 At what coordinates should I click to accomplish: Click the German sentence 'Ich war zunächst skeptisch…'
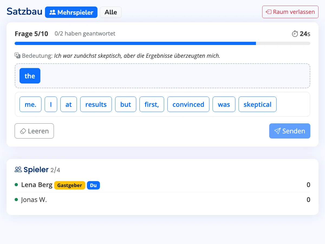(137, 56)
